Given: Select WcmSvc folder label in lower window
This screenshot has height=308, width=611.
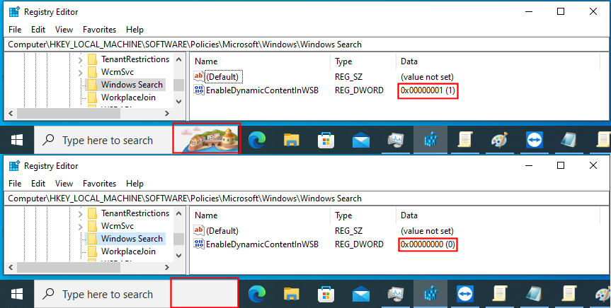Looking at the screenshot, I should (x=118, y=226).
